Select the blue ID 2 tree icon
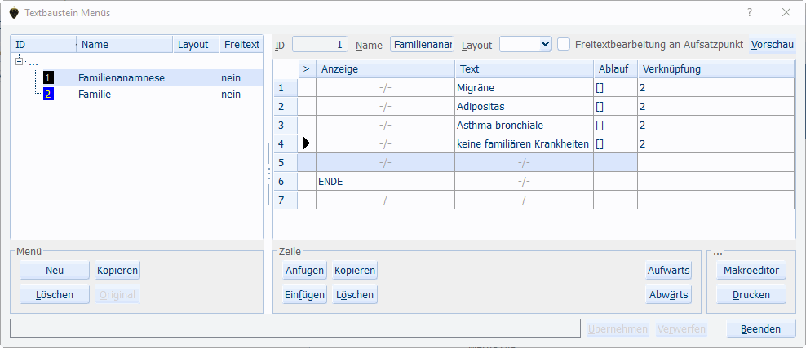The width and height of the screenshot is (806, 348). click(49, 95)
